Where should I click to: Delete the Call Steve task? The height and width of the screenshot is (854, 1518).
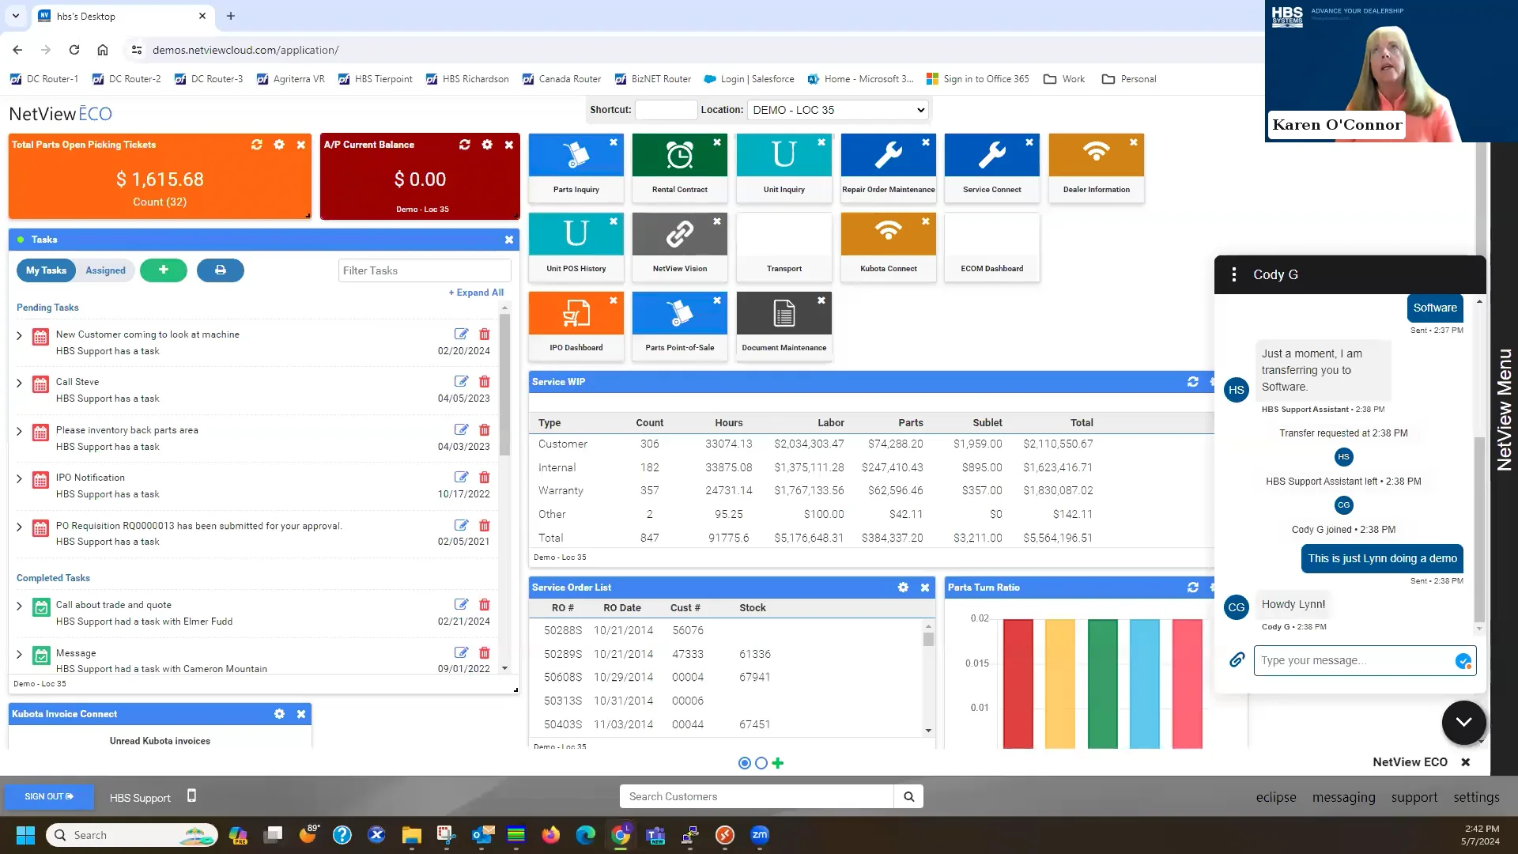click(x=485, y=382)
